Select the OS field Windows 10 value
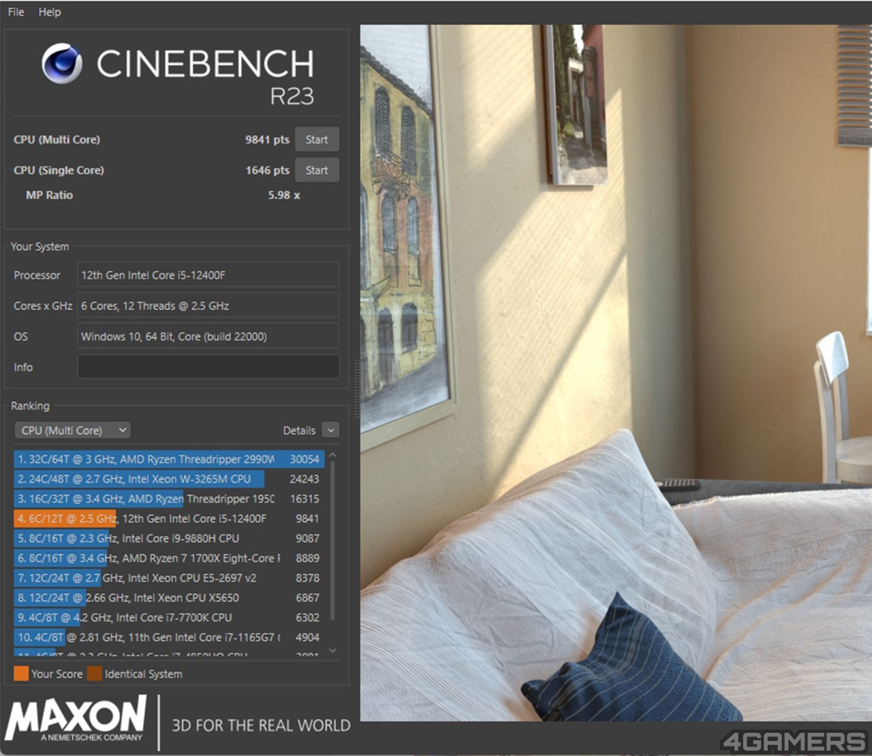872x756 pixels. [208, 336]
